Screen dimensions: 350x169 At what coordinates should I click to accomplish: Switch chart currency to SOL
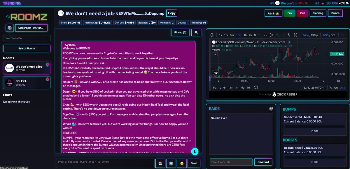333,35
